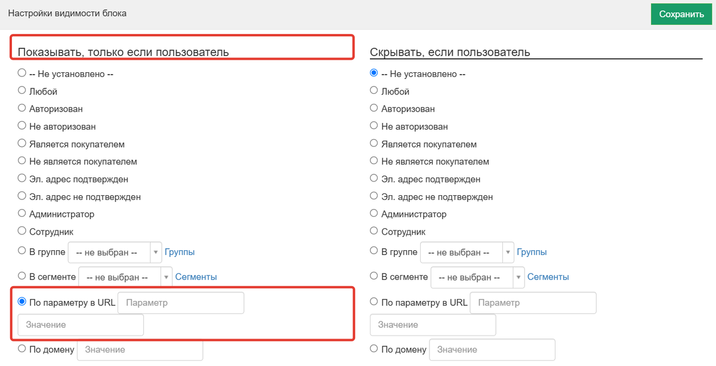Select 'Любой' radio under Показывать
The width and height of the screenshot is (716, 366).
click(22, 91)
